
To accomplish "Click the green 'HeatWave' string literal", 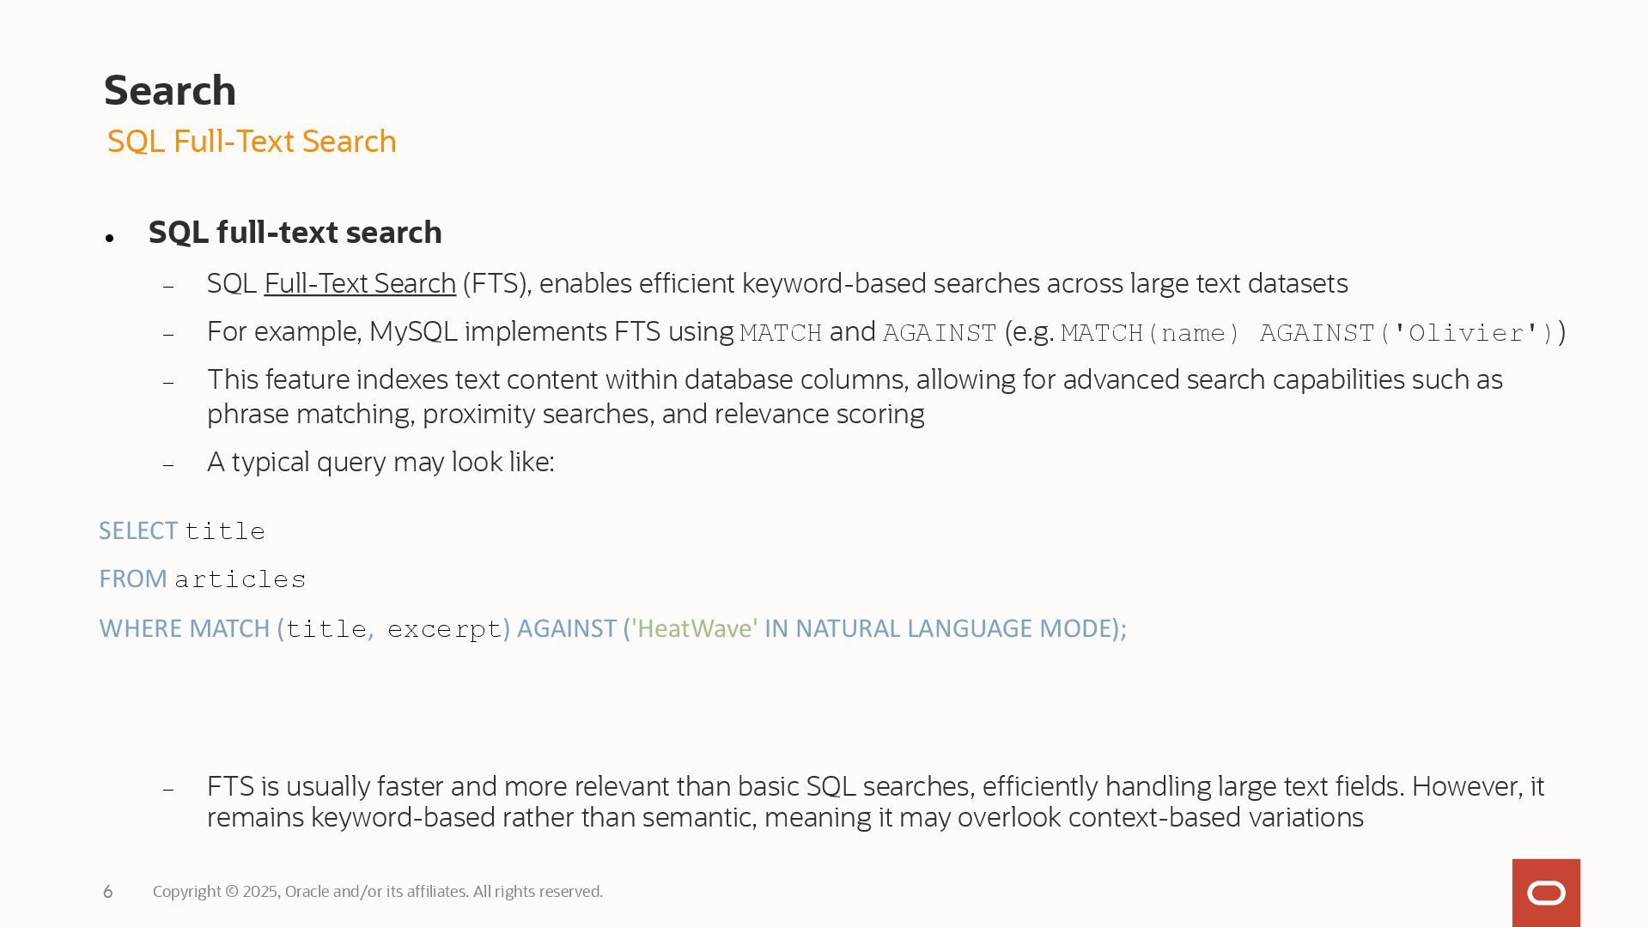I will tap(695, 628).
